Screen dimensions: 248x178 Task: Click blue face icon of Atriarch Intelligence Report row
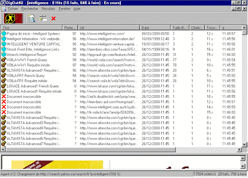[x=4, y=55]
